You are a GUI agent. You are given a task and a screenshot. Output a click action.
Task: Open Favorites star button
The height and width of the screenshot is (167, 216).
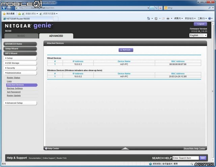point(9,13)
